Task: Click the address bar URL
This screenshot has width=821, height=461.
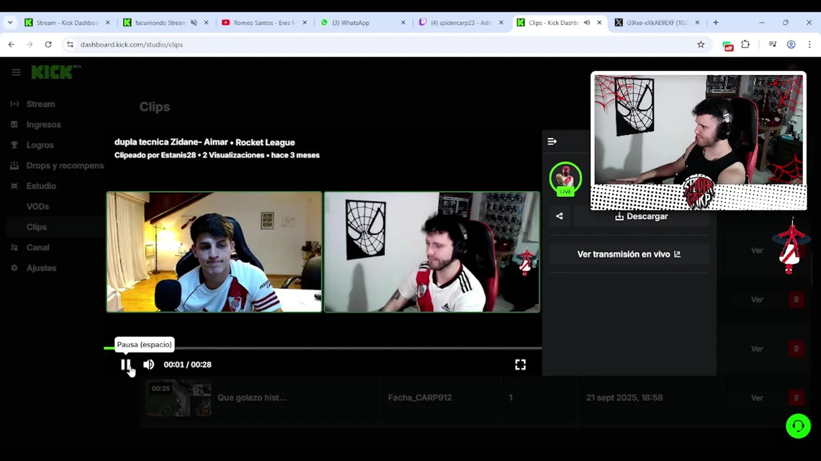Action: (x=131, y=44)
